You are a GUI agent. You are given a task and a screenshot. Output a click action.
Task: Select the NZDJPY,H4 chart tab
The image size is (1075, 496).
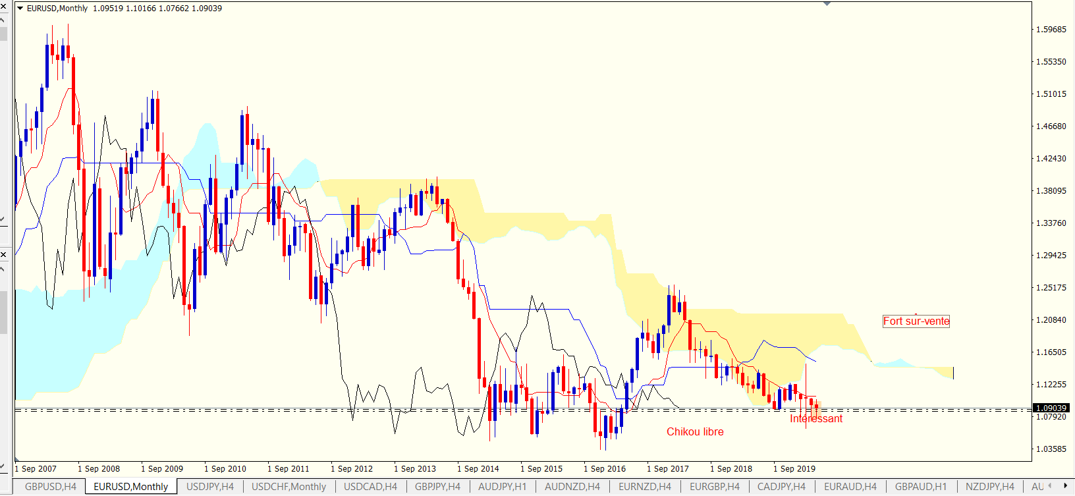[989, 487]
